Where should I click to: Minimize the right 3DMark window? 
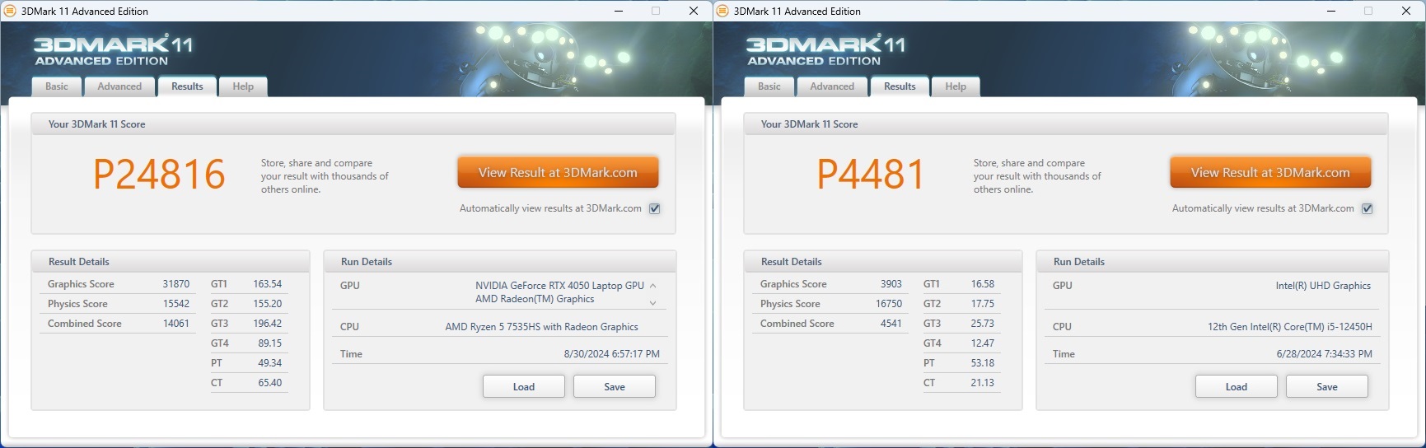[x=1331, y=11]
